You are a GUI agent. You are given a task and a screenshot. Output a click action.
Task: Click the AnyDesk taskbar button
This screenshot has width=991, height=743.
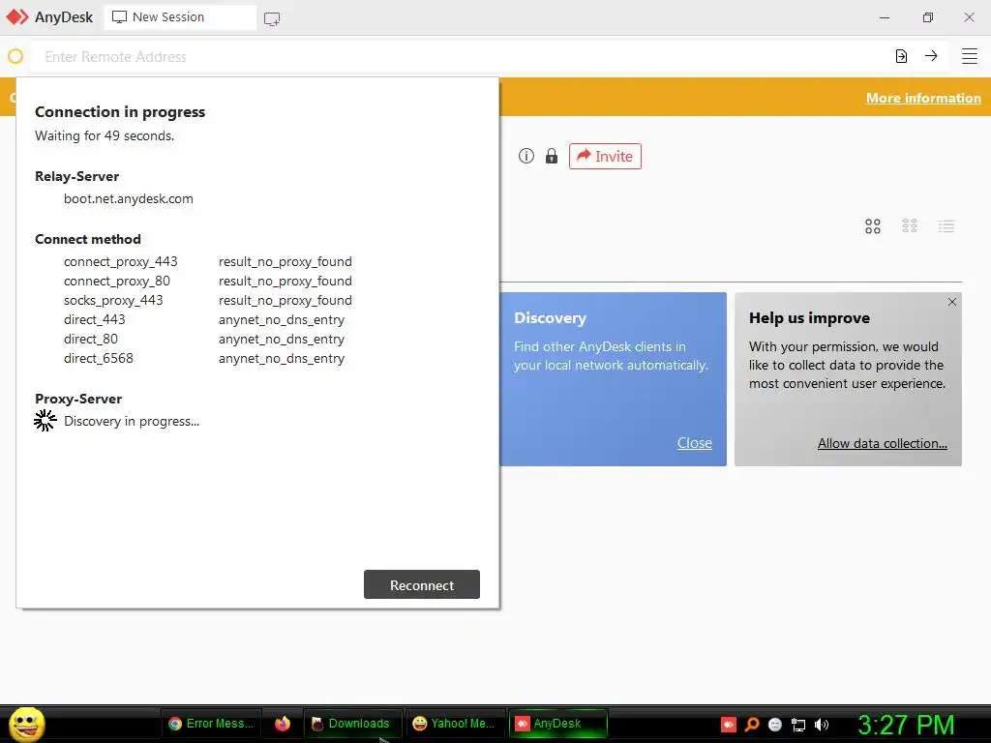(x=557, y=724)
